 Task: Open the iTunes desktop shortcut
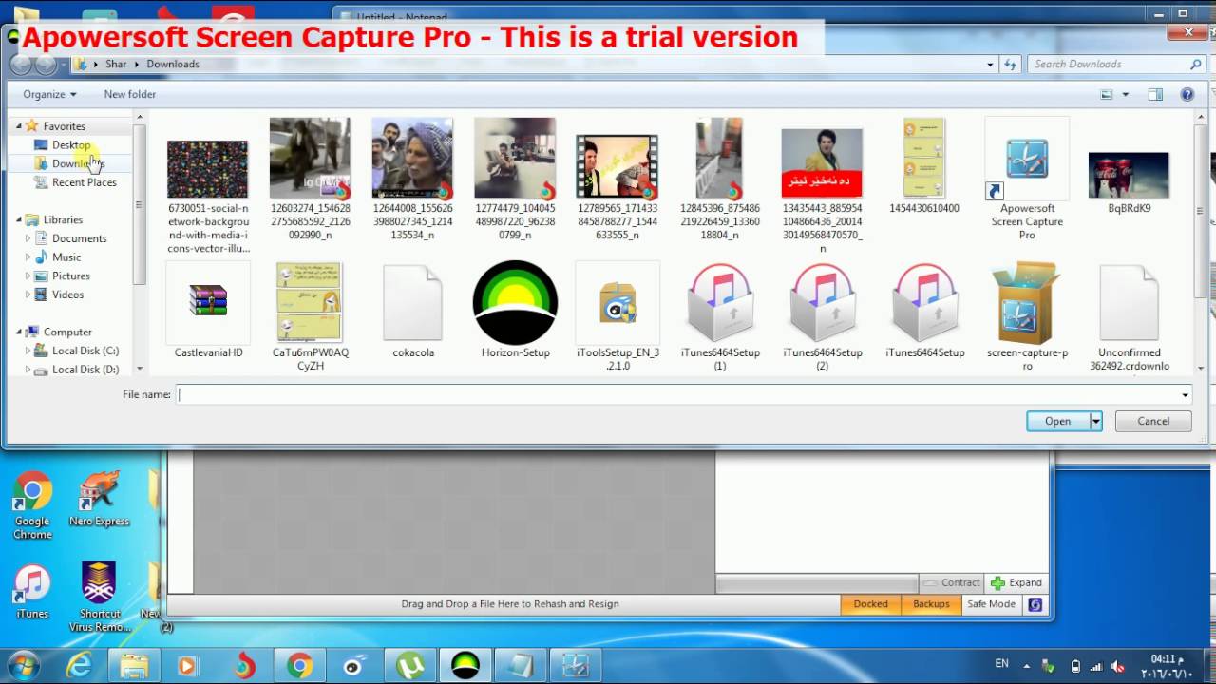tap(32, 592)
